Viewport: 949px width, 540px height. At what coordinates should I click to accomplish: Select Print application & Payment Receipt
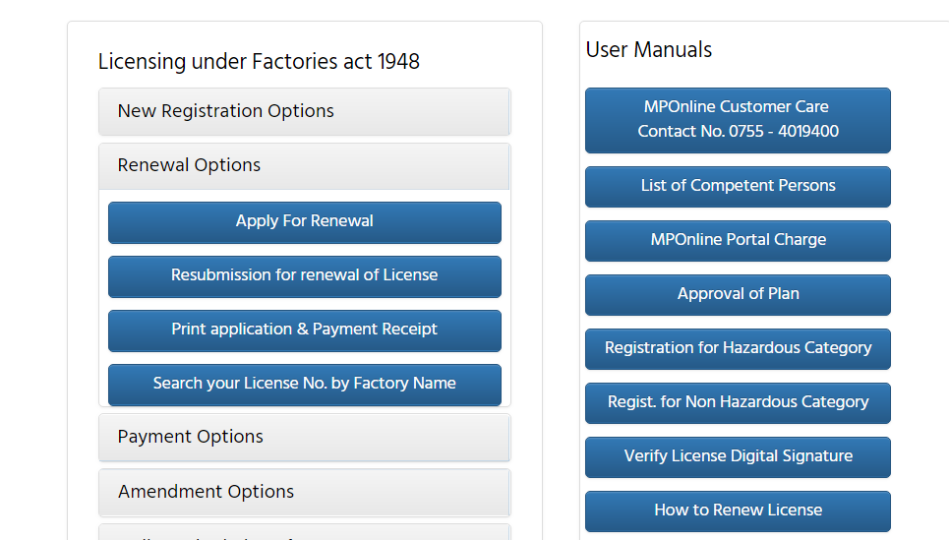tap(304, 330)
